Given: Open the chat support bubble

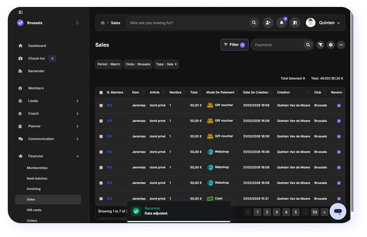Looking at the screenshot, I should click(338, 211).
